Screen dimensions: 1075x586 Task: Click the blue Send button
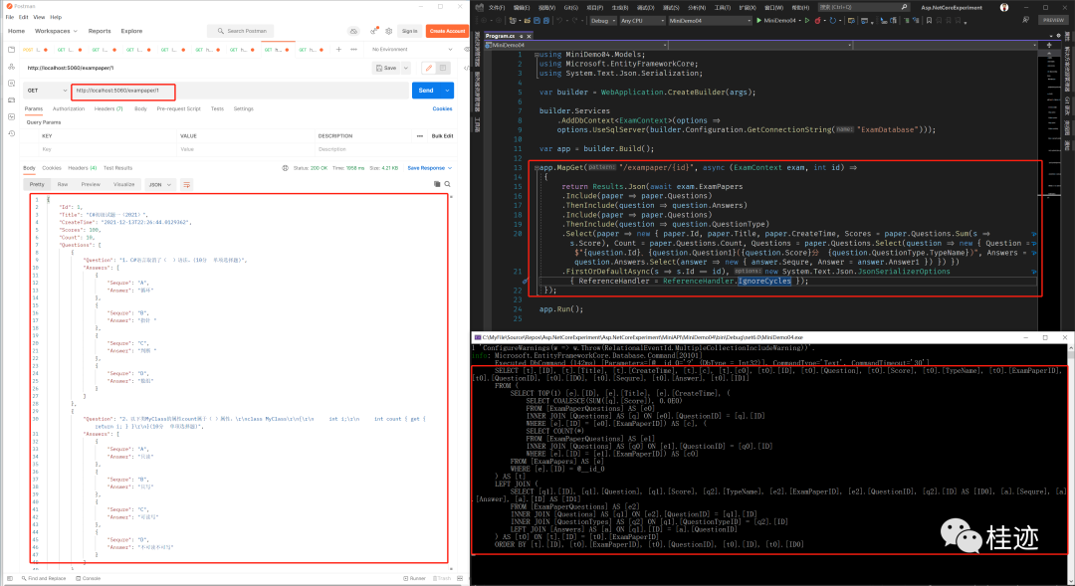click(426, 91)
